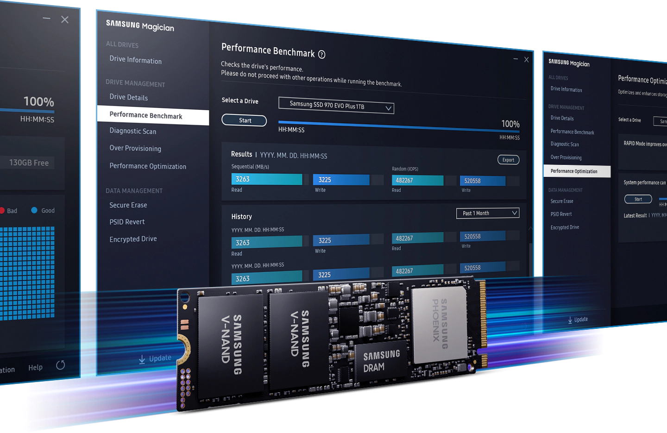
Task: Open Select a Drive dropdown in right window
Action: [x=661, y=121]
